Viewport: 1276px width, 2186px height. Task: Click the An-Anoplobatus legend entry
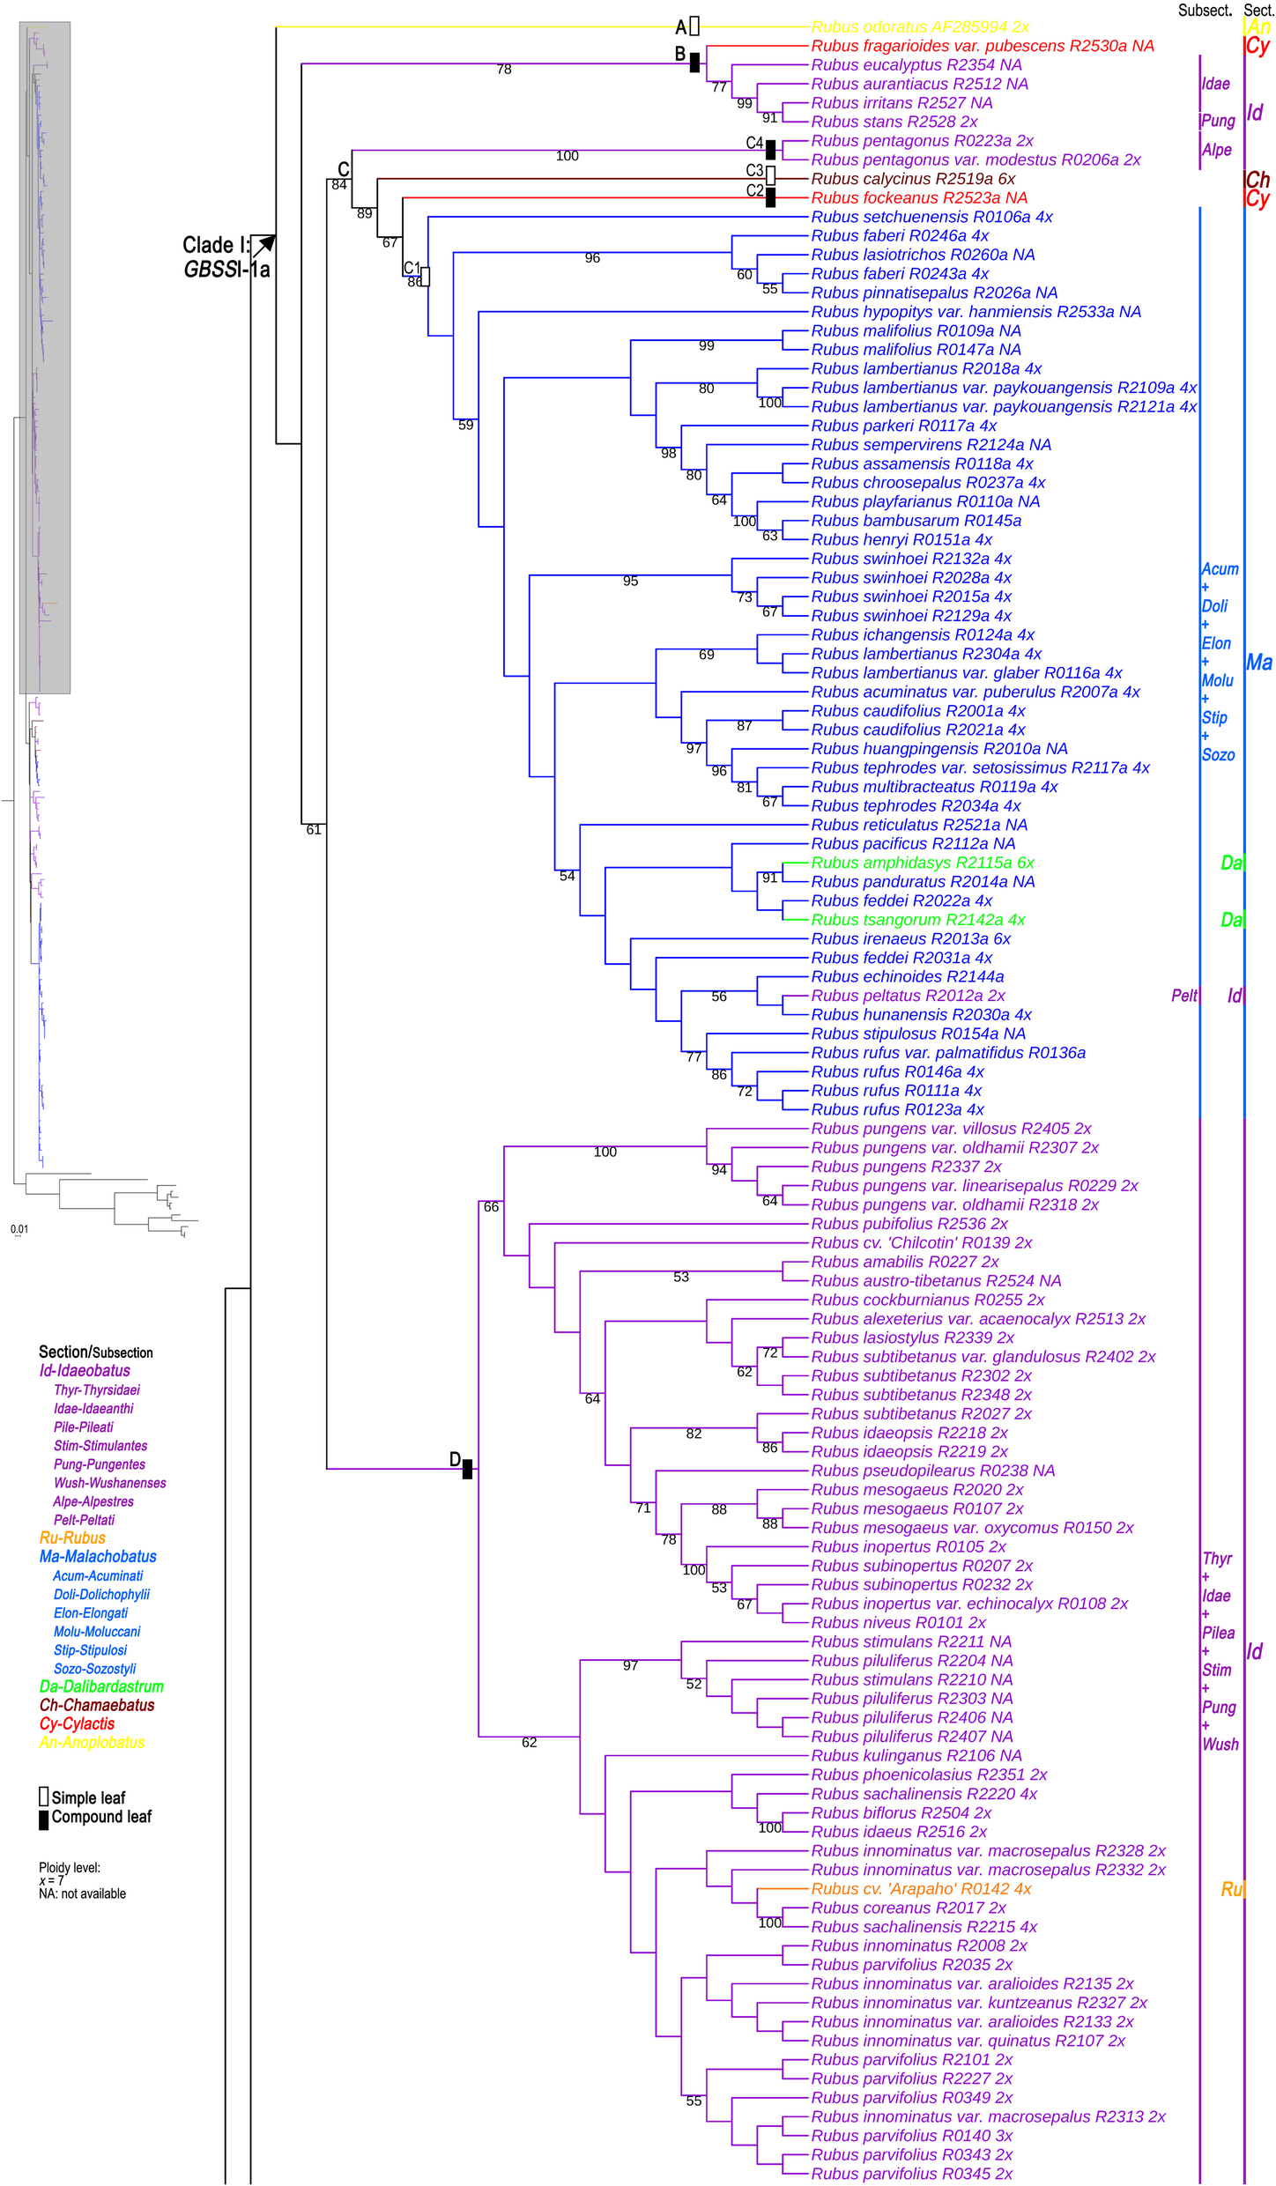(x=92, y=1742)
